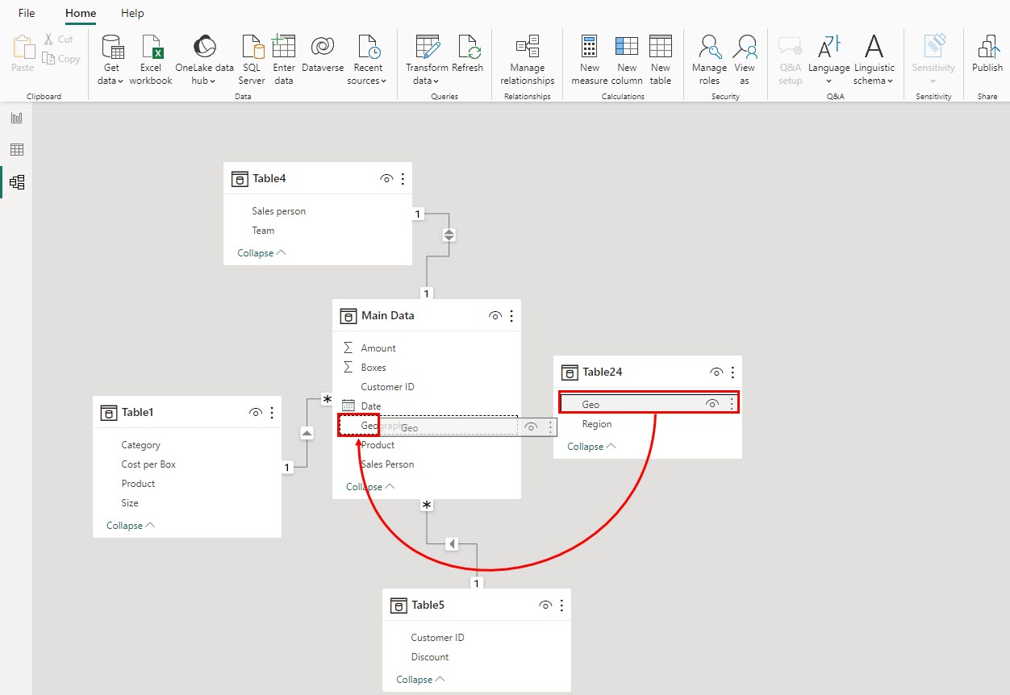Open Table24 Geo field more options
Viewport: 1010px width, 695px height.
coord(732,404)
